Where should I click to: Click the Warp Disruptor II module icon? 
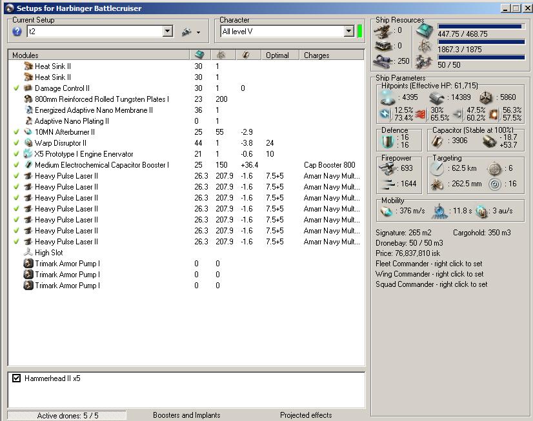[x=28, y=143]
